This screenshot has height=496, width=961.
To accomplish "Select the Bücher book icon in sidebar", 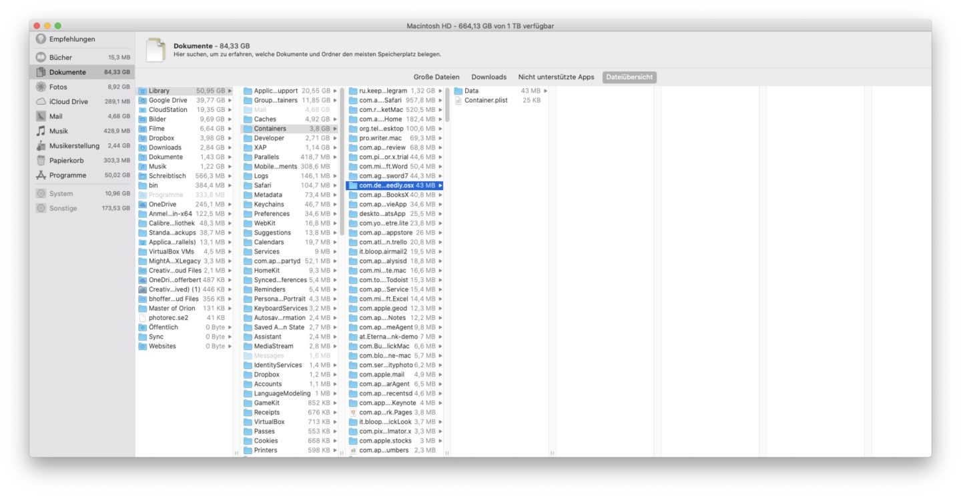I will 41,57.
